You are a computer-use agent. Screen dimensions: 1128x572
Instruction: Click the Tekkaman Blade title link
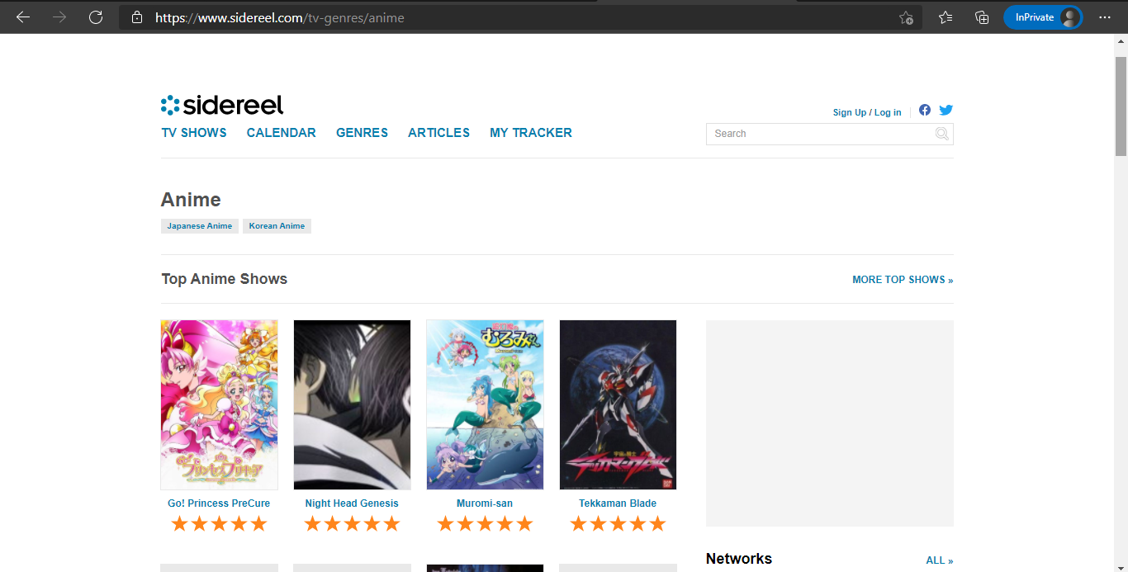[618, 503]
